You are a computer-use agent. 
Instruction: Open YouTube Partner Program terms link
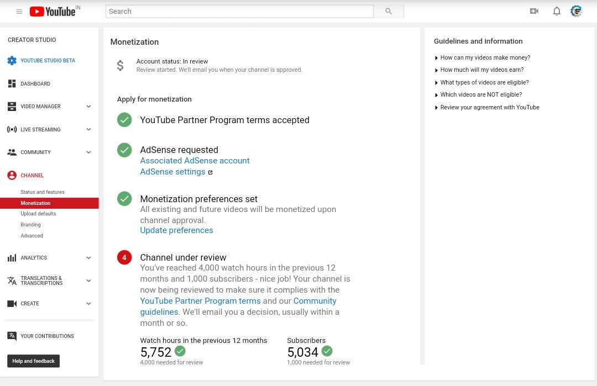coord(200,301)
